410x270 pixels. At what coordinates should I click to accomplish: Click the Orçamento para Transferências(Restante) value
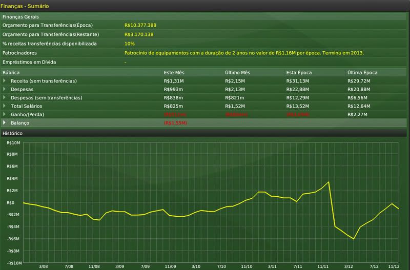138,34
